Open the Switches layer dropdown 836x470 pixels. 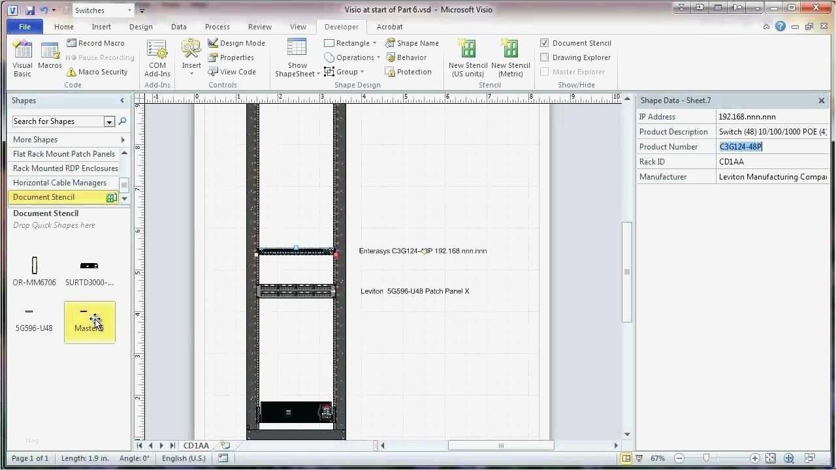click(x=129, y=10)
